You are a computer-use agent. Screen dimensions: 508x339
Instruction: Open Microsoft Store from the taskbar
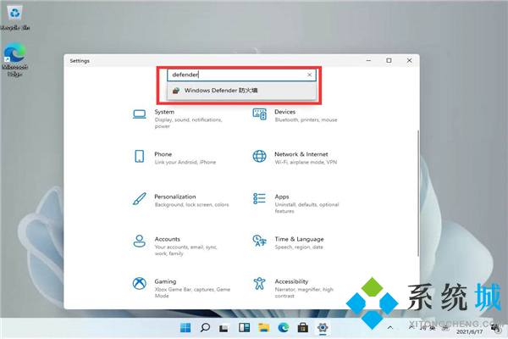303,328
